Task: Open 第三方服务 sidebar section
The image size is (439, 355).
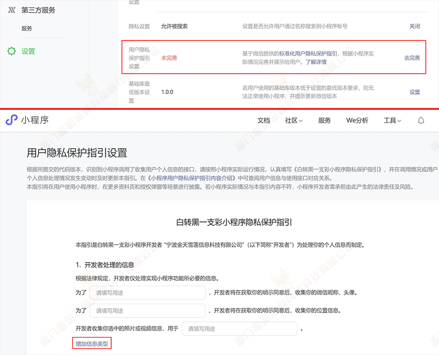Action: [x=39, y=10]
